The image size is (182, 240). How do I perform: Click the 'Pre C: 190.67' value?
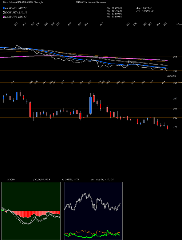(114, 17)
